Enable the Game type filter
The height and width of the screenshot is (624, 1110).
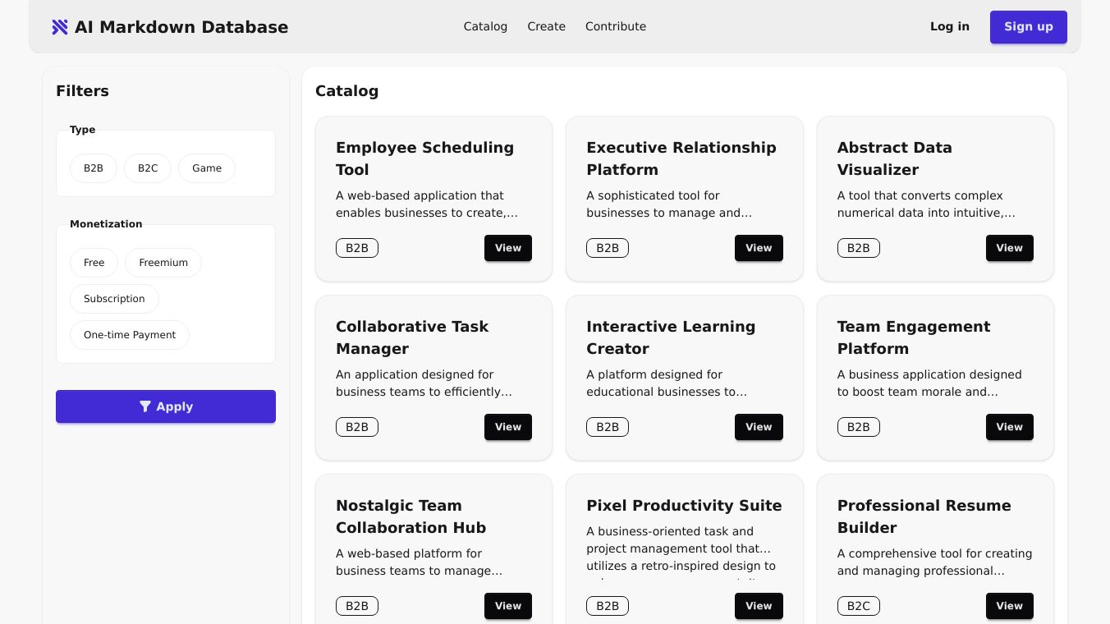pyautogui.click(x=207, y=168)
